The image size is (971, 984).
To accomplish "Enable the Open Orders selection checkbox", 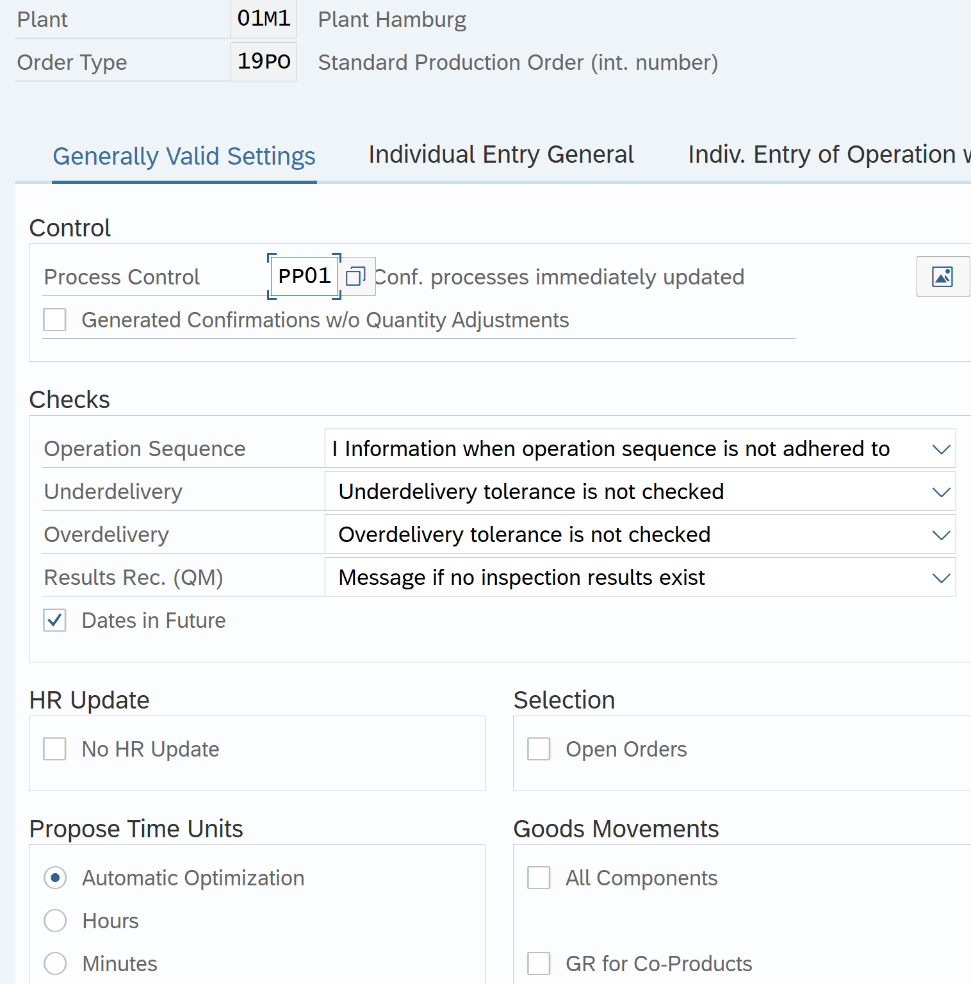I will [x=539, y=749].
